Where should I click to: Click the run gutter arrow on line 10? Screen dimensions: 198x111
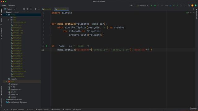tap(47, 46)
